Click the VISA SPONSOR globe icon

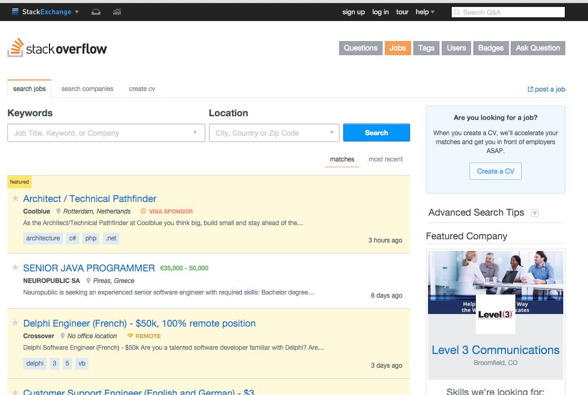pyautogui.click(x=143, y=211)
